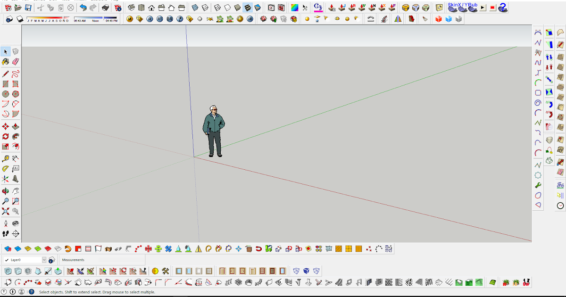The height and width of the screenshot is (297, 566).
Task: Toggle shadows on or off
Action: tap(20, 18)
